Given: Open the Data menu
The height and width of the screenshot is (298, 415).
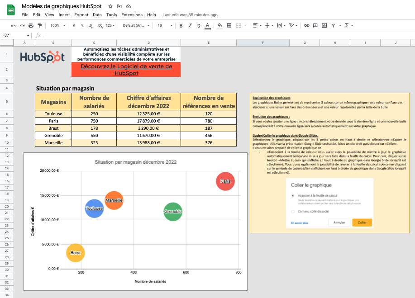Looking at the screenshot, I should [x=97, y=15].
